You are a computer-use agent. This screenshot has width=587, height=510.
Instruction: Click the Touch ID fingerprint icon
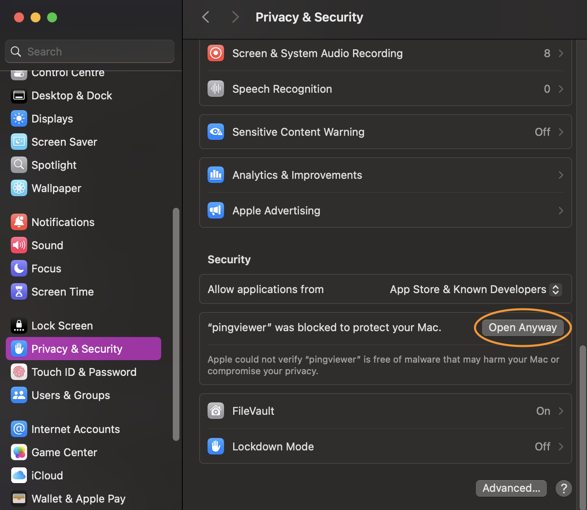19,372
